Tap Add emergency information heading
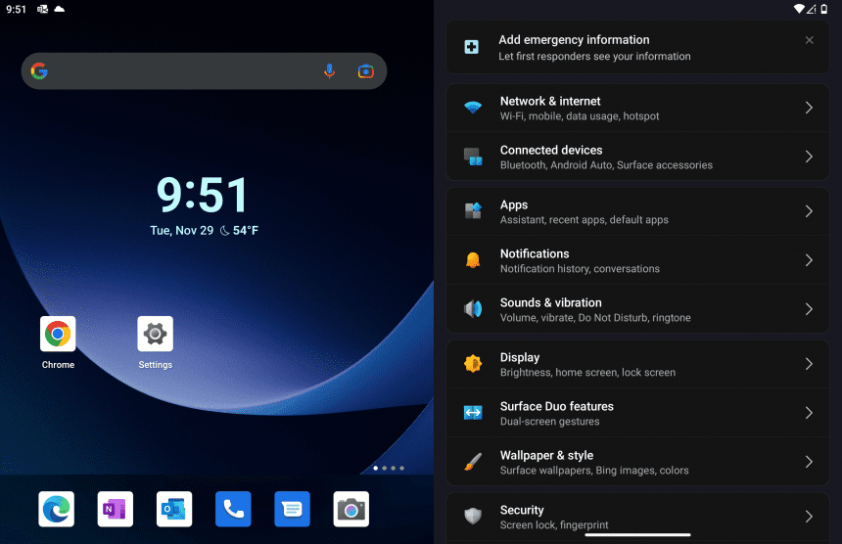The image size is (842, 544). (x=574, y=40)
